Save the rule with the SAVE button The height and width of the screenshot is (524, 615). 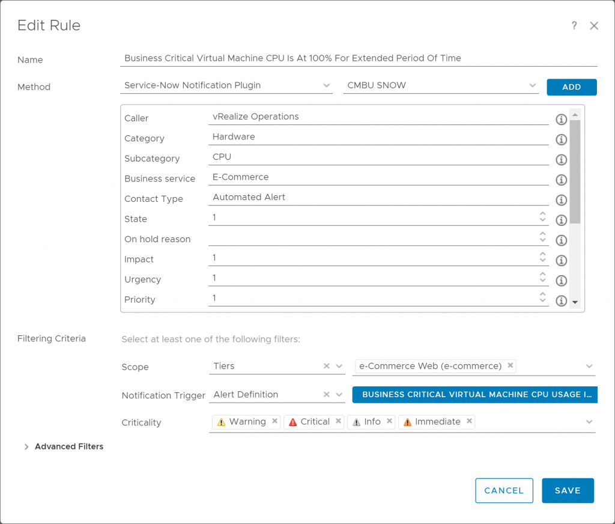click(x=568, y=490)
